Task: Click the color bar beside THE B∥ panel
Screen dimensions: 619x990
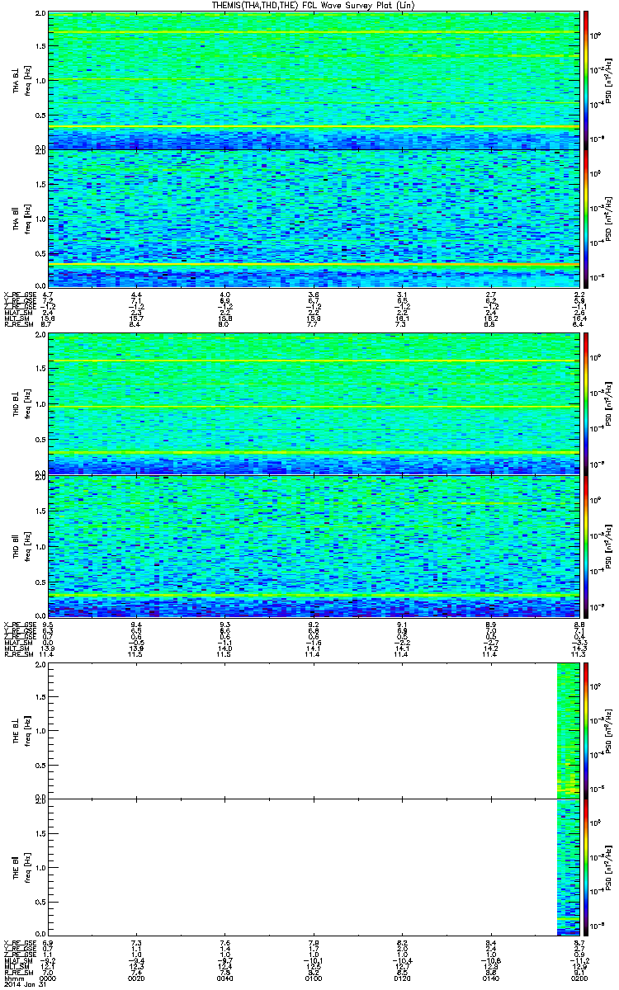Action: (586, 867)
